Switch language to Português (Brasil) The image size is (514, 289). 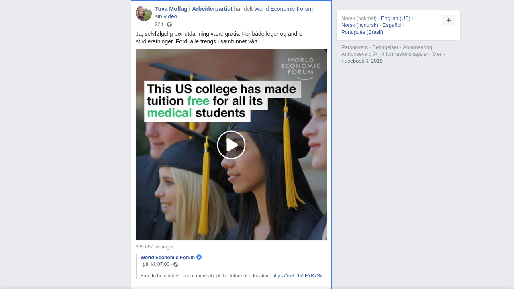tap(362, 32)
